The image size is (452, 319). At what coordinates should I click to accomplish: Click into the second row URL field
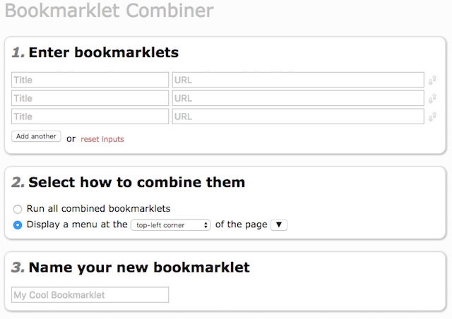click(297, 99)
